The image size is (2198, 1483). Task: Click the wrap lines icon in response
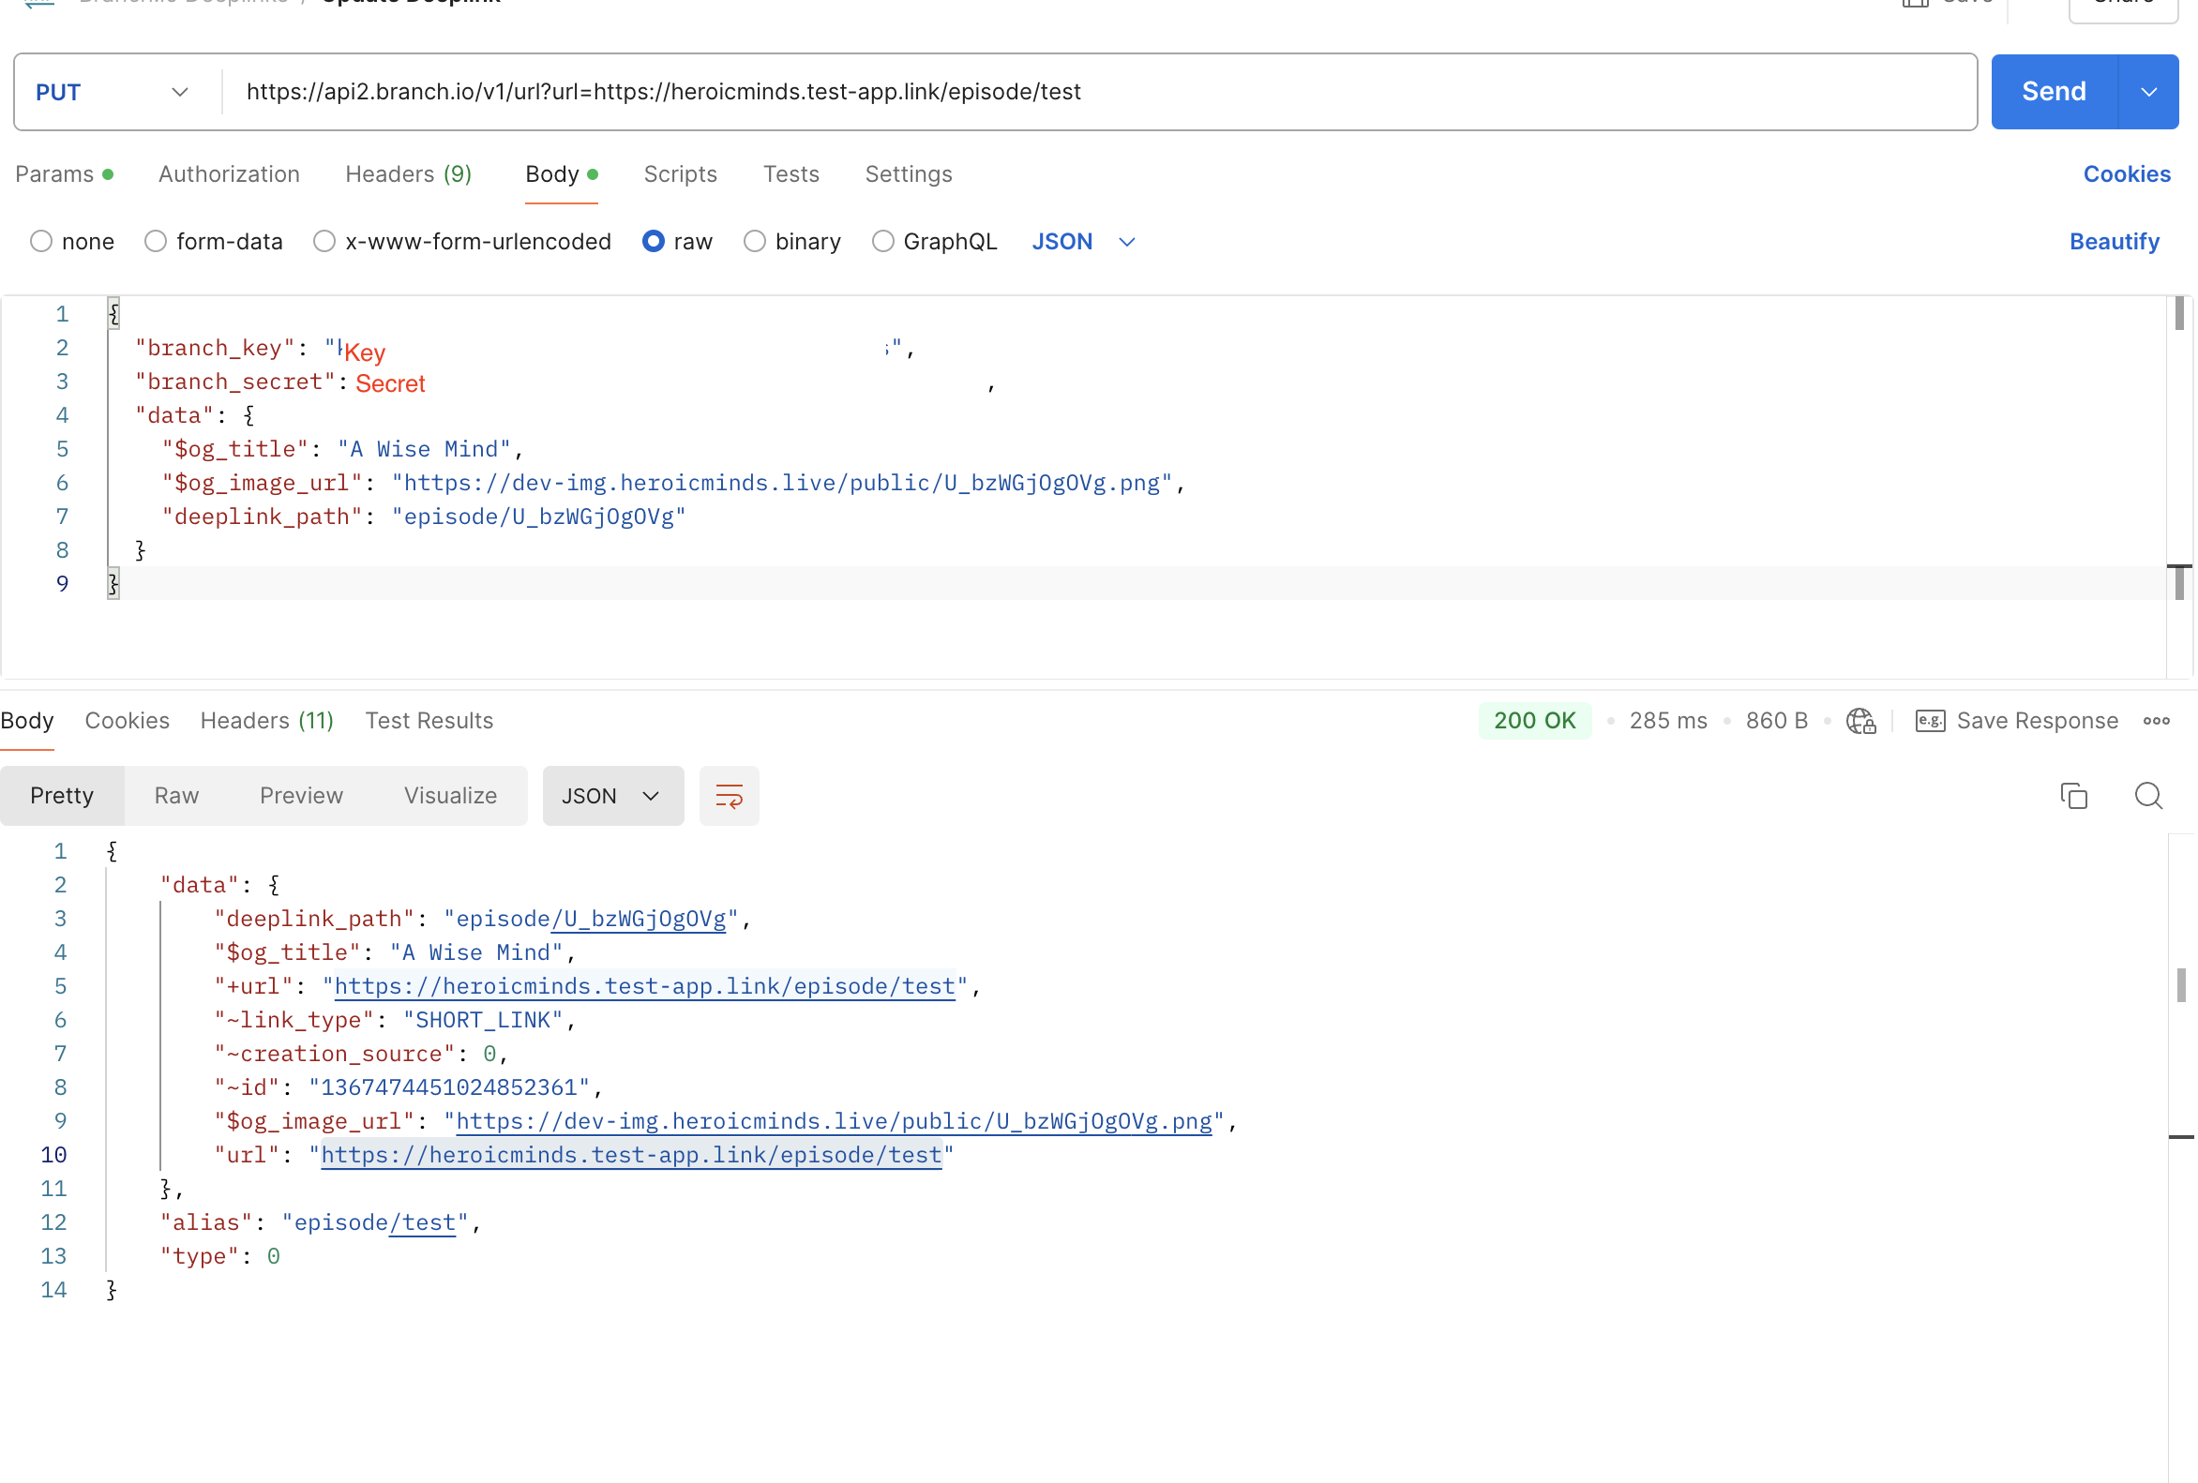point(729,796)
